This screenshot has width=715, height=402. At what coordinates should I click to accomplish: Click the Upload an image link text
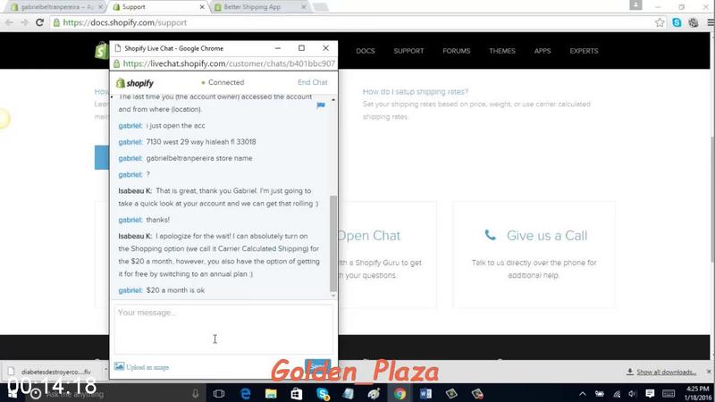click(x=147, y=367)
